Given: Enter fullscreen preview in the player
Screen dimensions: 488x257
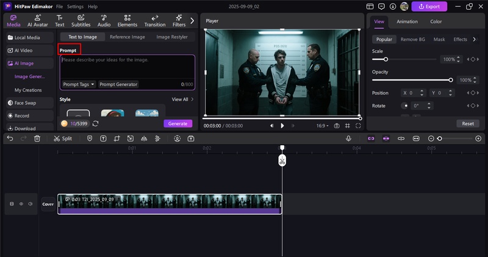Looking at the screenshot, I should (358, 126).
